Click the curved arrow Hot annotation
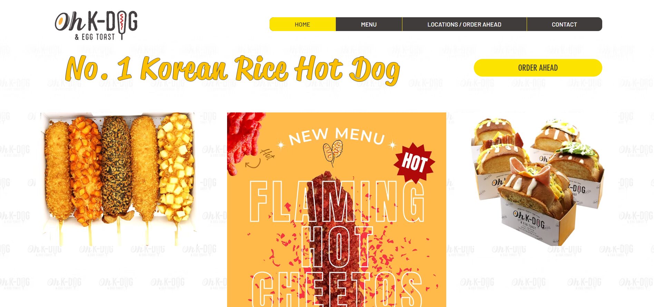This screenshot has width=654, height=307. coord(260,159)
